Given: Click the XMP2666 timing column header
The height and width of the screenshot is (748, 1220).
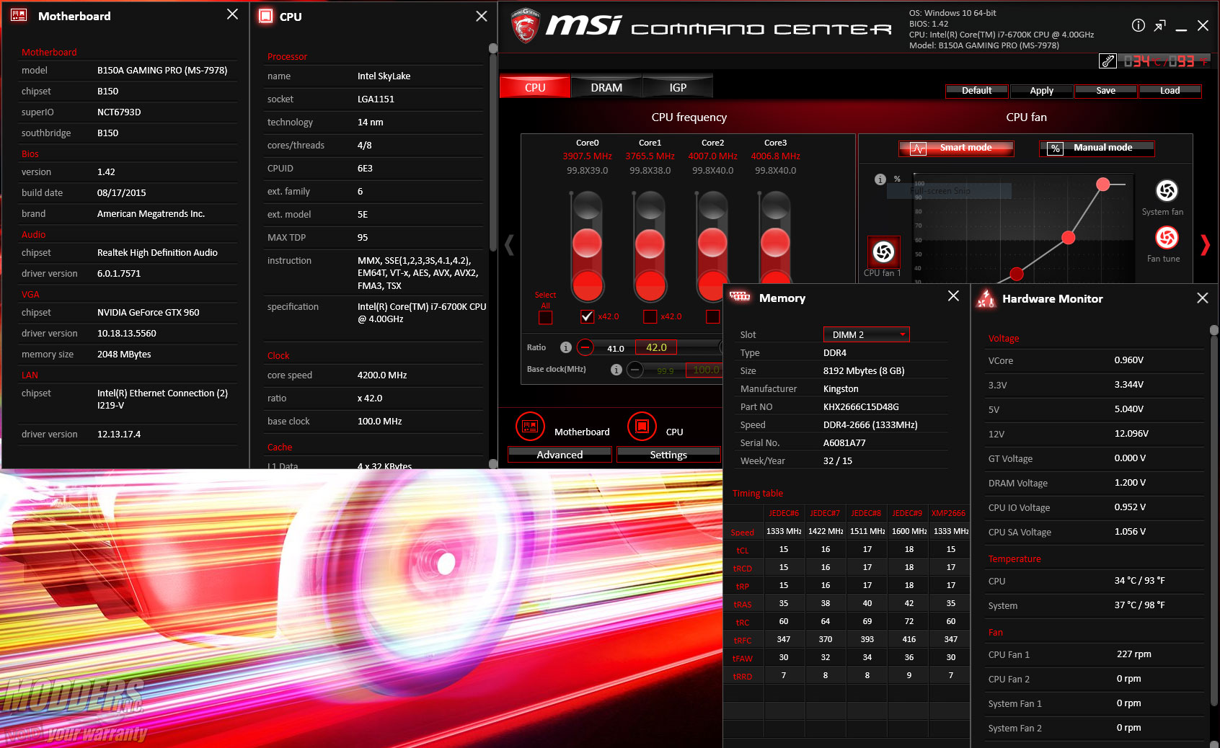Looking at the screenshot, I should point(948,513).
